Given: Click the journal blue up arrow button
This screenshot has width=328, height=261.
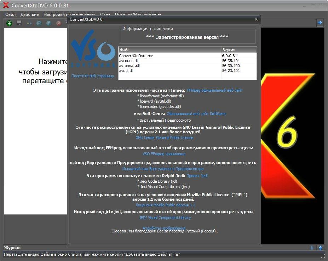Looking at the screenshot, I should point(321,248).
